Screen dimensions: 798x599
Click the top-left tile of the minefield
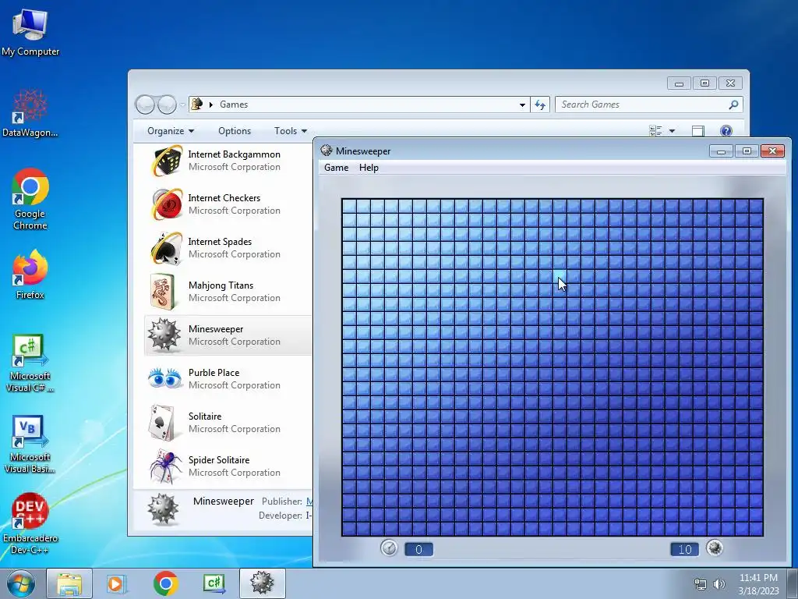click(x=349, y=206)
